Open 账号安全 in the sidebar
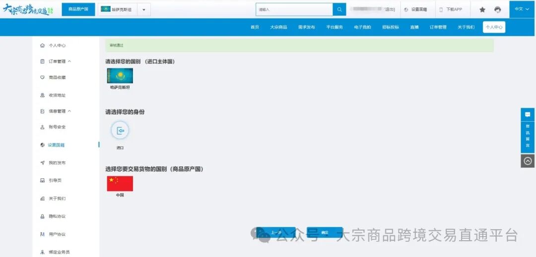536x257 pixels. [x=57, y=127]
